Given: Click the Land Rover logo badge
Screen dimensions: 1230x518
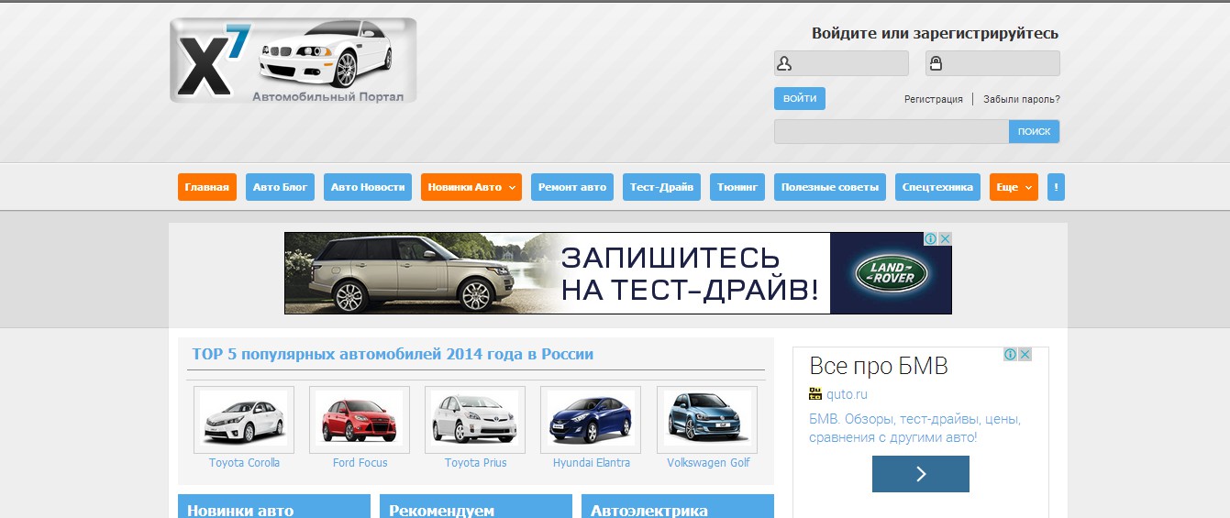Looking at the screenshot, I should pos(891,272).
